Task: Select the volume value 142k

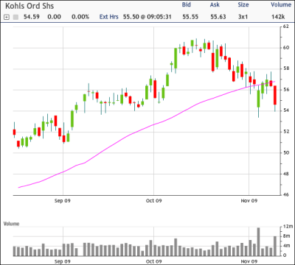Action: [278, 17]
